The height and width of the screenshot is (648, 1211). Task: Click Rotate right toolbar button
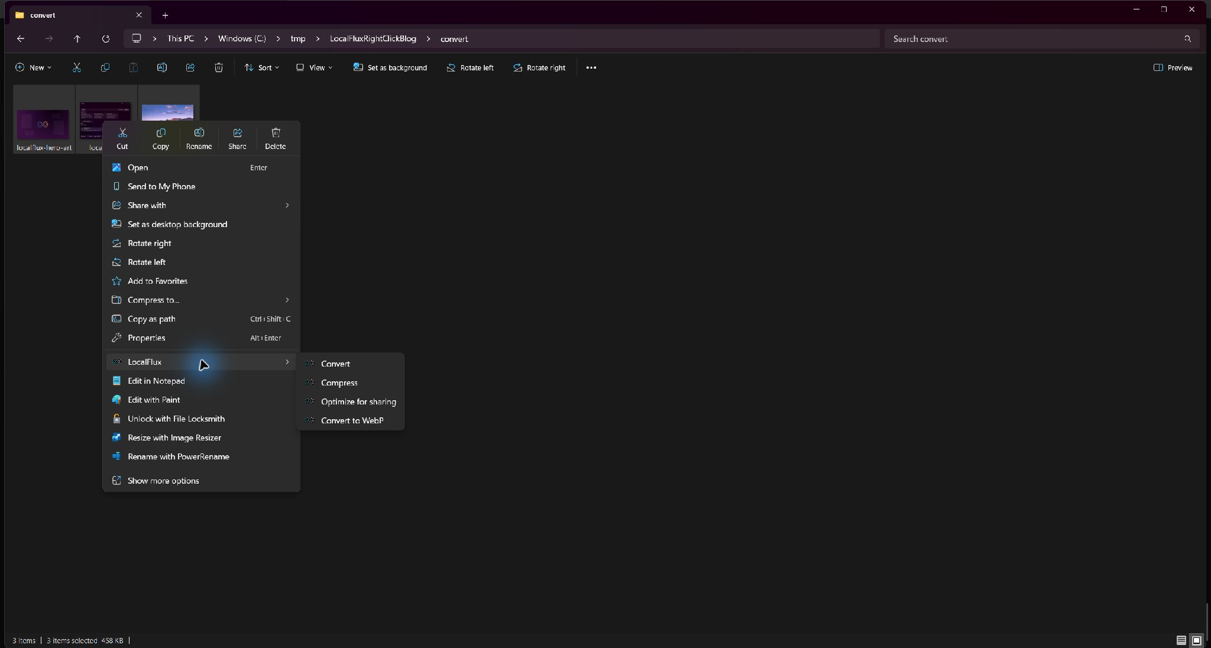[539, 67]
